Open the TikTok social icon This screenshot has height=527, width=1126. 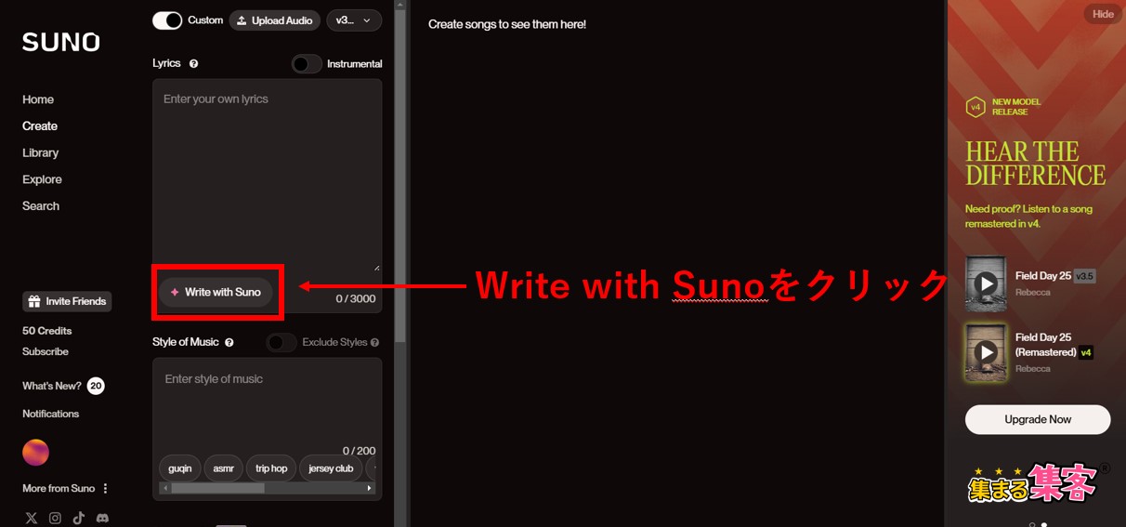(79, 518)
